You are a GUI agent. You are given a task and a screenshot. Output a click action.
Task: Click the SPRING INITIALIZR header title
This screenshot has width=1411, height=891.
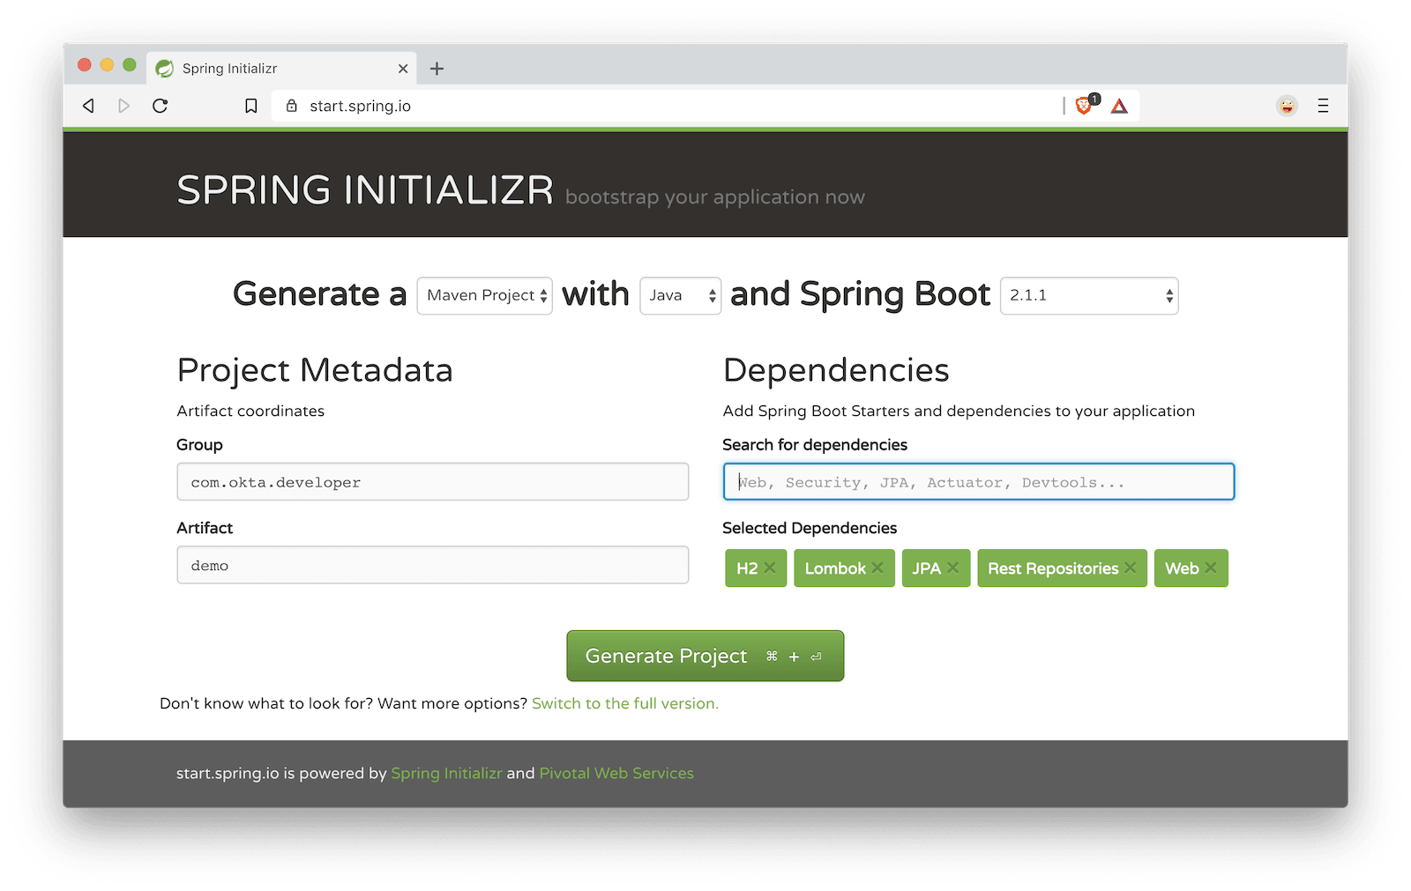pyautogui.click(x=365, y=190)
